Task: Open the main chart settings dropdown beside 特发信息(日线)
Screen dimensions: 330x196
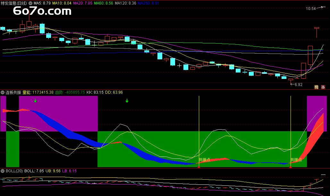Action: (x=30, y=3)
